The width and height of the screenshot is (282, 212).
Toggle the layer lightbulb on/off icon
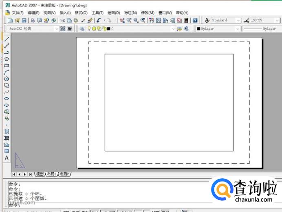pyautogui.click(x=89, y=29)
